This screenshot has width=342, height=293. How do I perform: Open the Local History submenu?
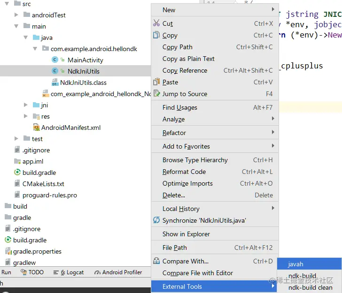pyautogui.click(x=215, y=209)
